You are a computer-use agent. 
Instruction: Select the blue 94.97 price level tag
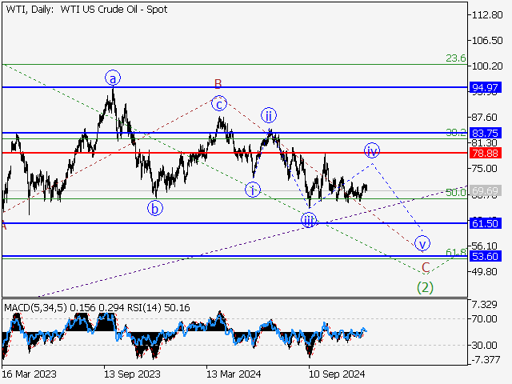tap(486, 86)
